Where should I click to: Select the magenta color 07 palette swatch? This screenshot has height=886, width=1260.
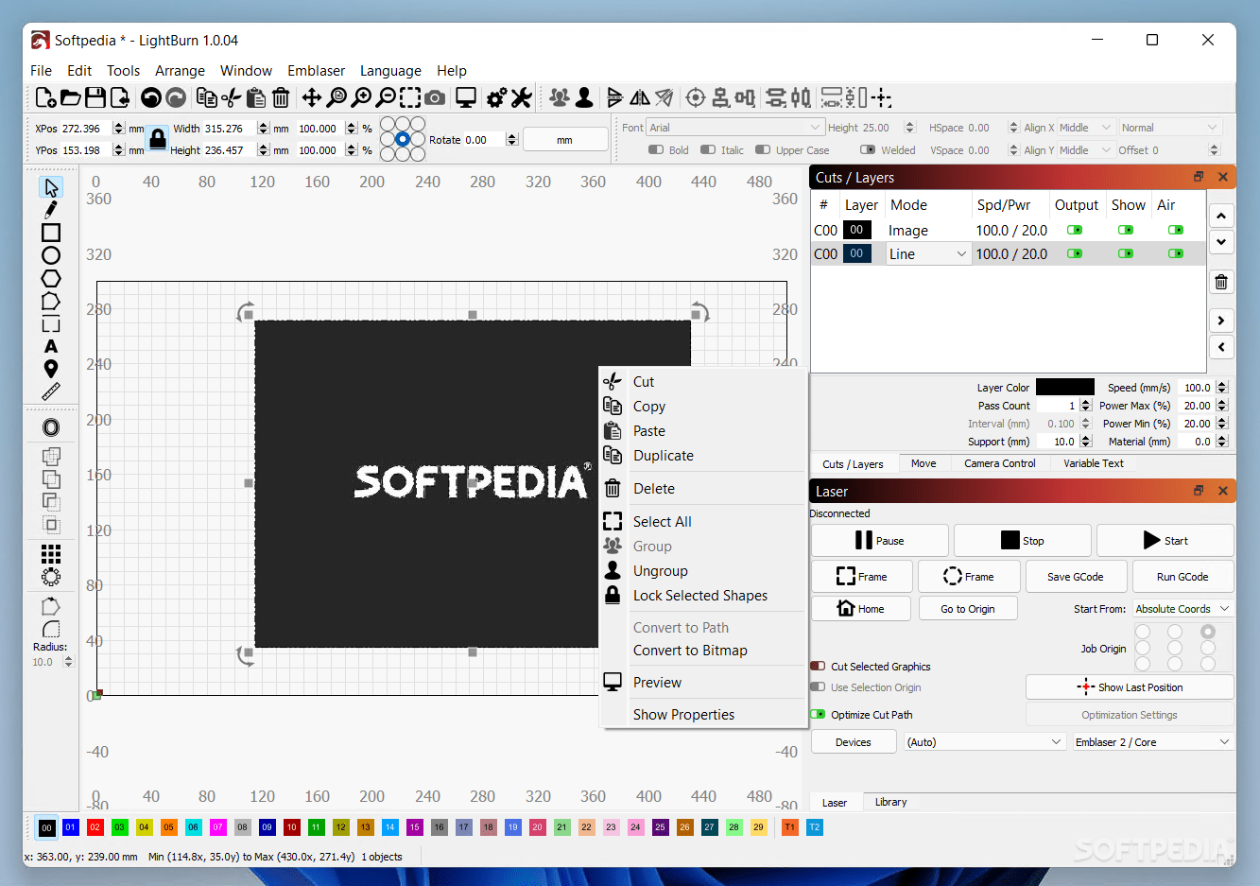216,827
